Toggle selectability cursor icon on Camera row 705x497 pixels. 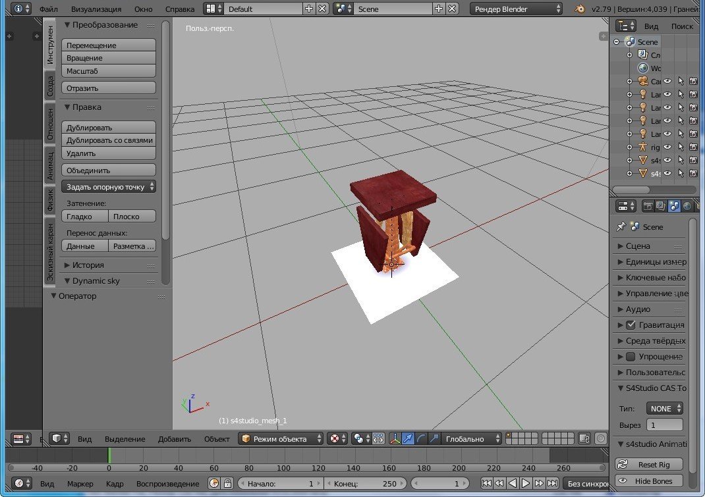tap(681, 82)
